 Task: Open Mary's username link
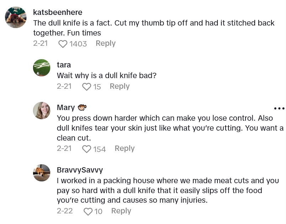(66, 108)
